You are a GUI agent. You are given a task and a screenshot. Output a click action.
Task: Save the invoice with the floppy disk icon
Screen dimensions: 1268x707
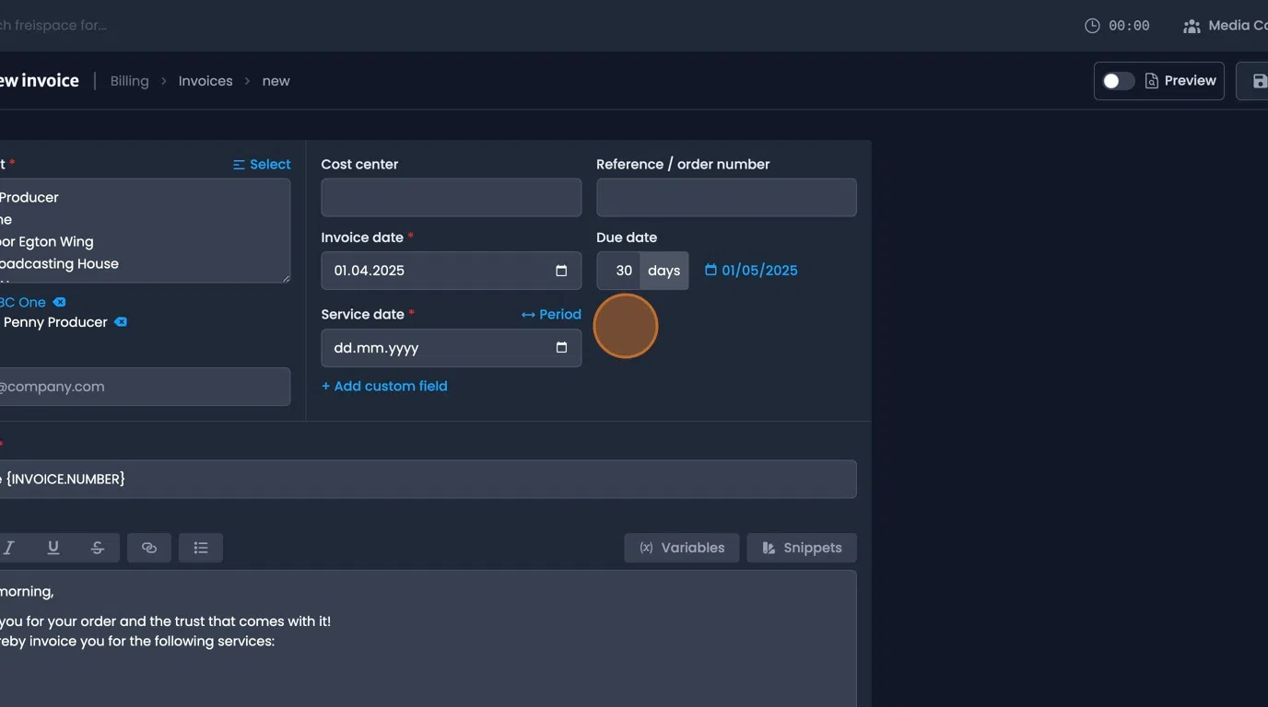[1260, 80]
